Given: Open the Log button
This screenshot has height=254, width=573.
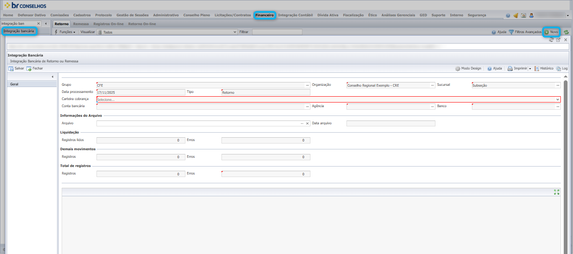Looking at the screenshot, I should pos(562,68).
